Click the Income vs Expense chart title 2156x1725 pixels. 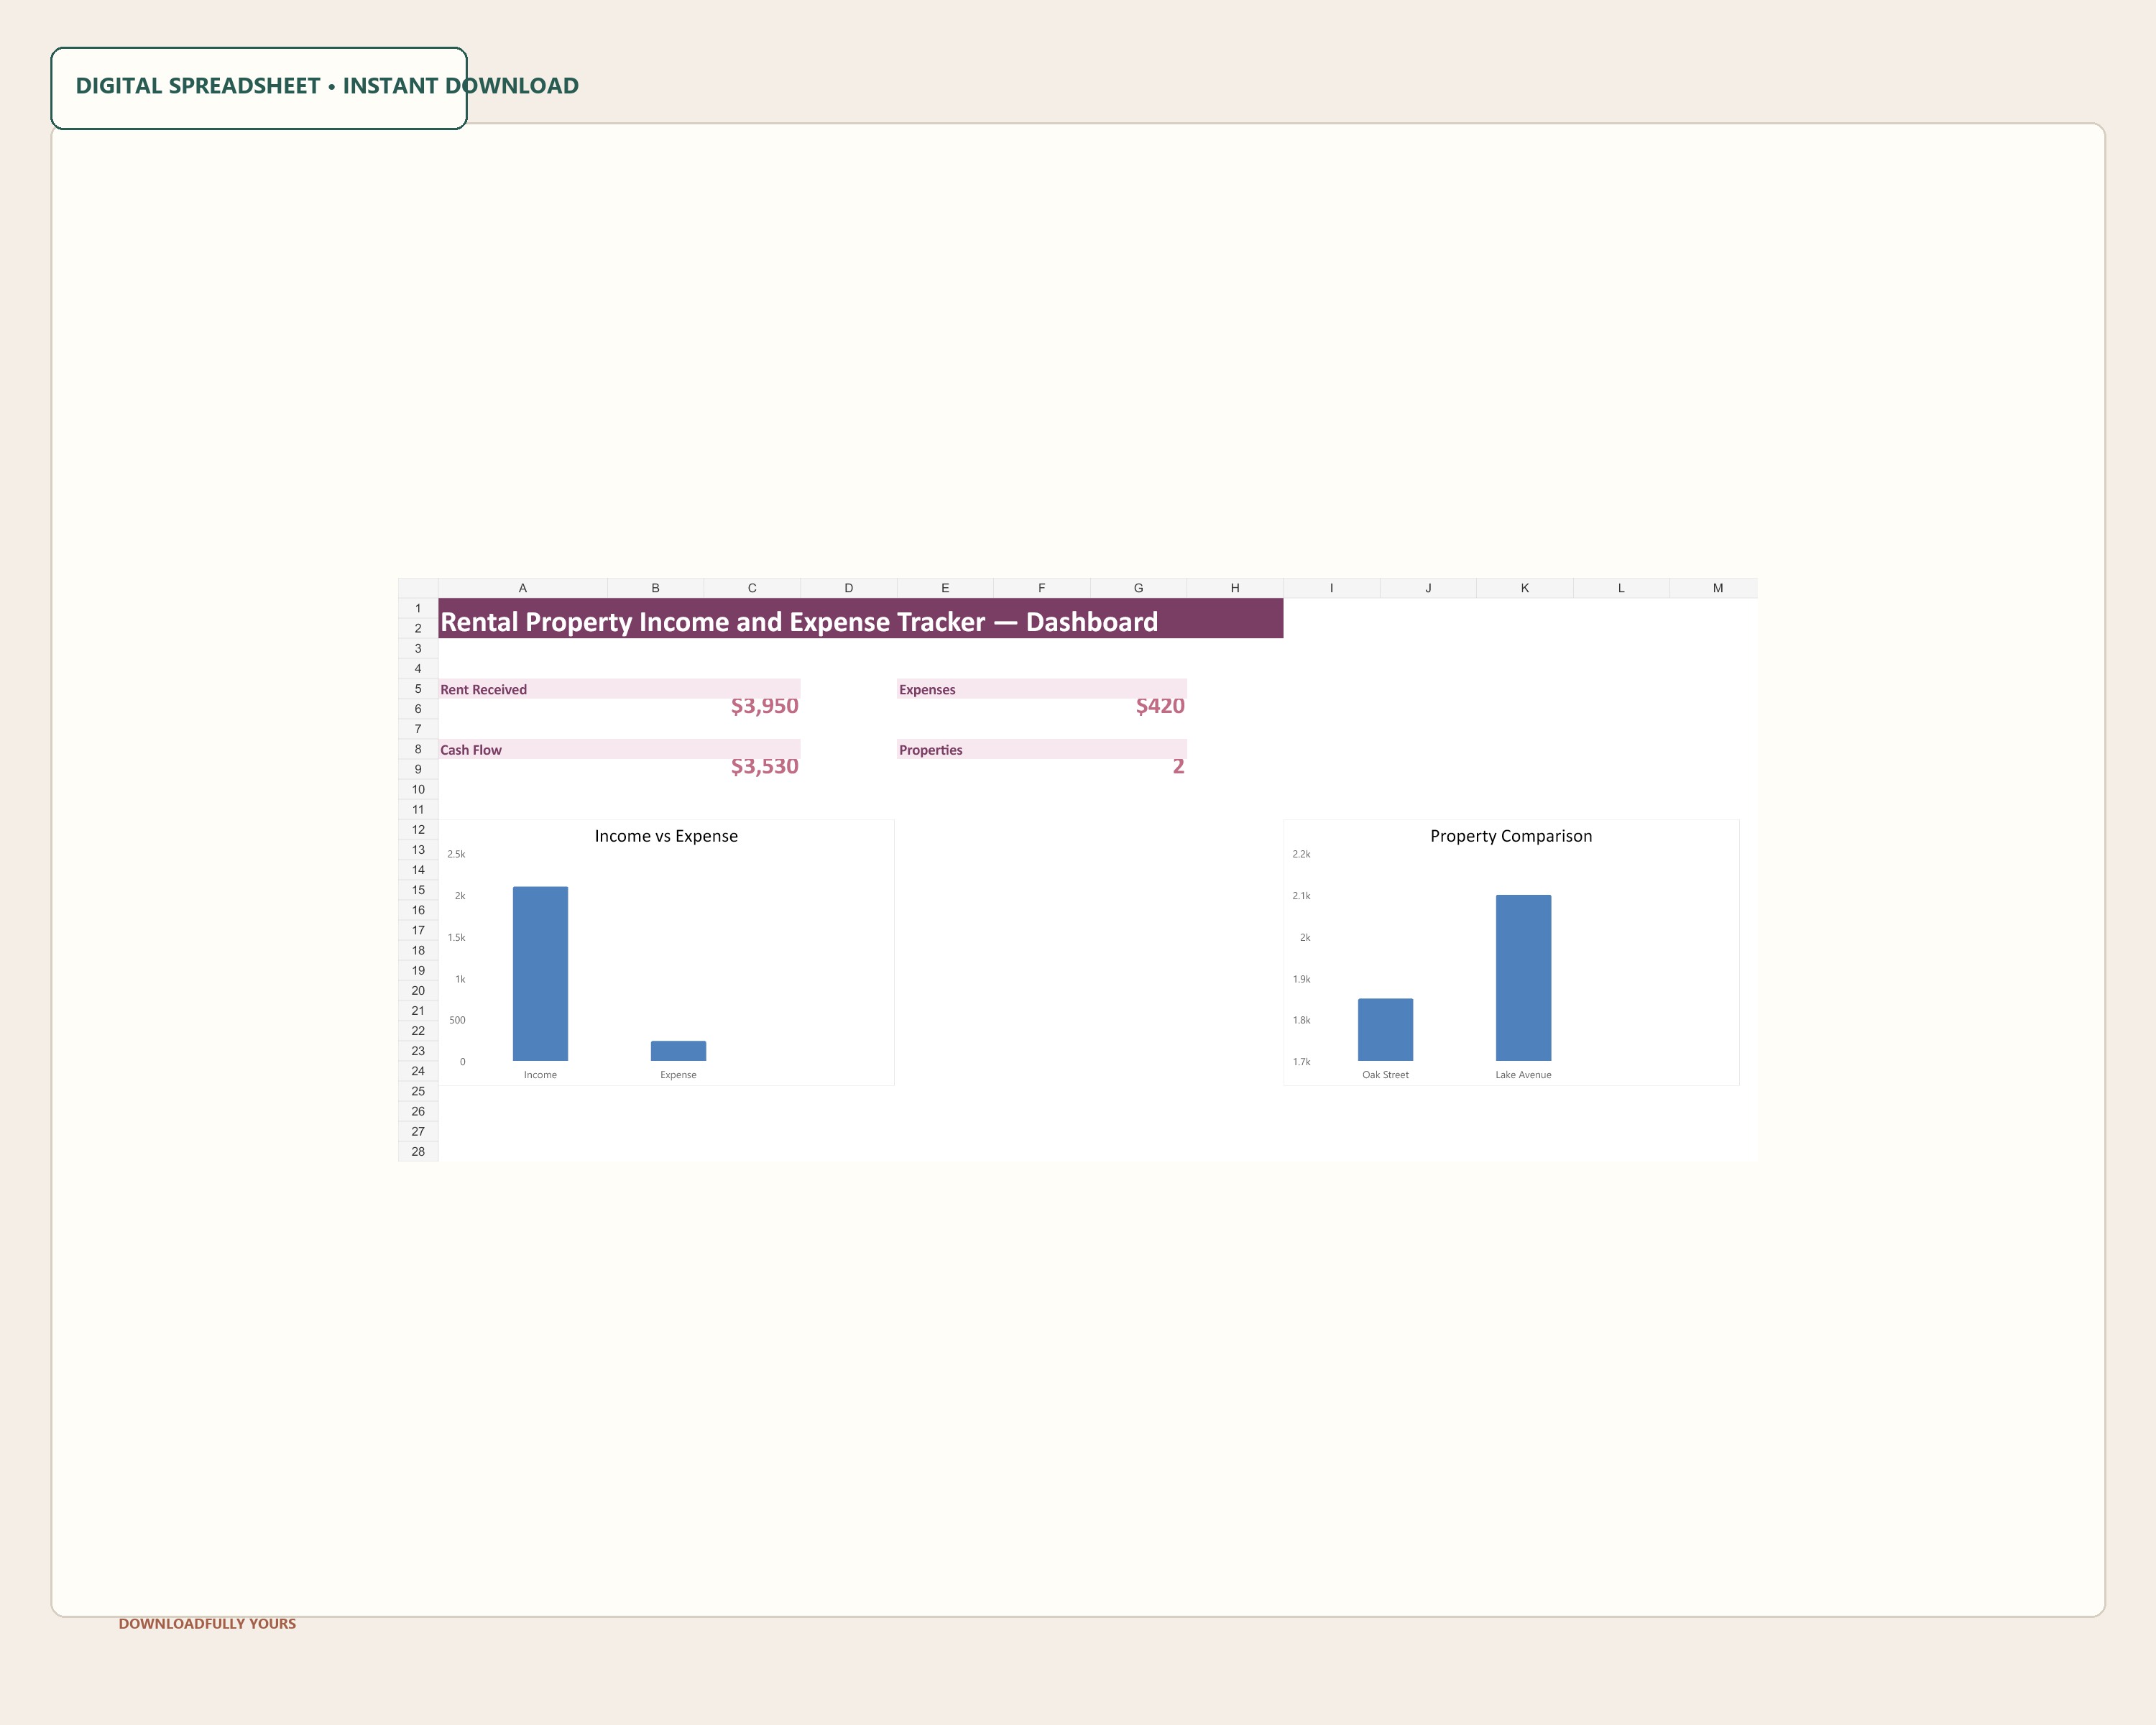[666, 836]
